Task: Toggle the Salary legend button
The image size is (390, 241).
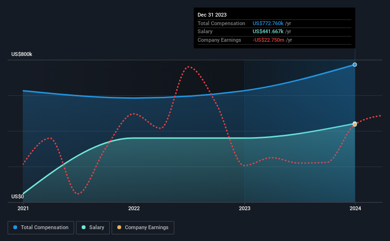Action: pos(93,228)
